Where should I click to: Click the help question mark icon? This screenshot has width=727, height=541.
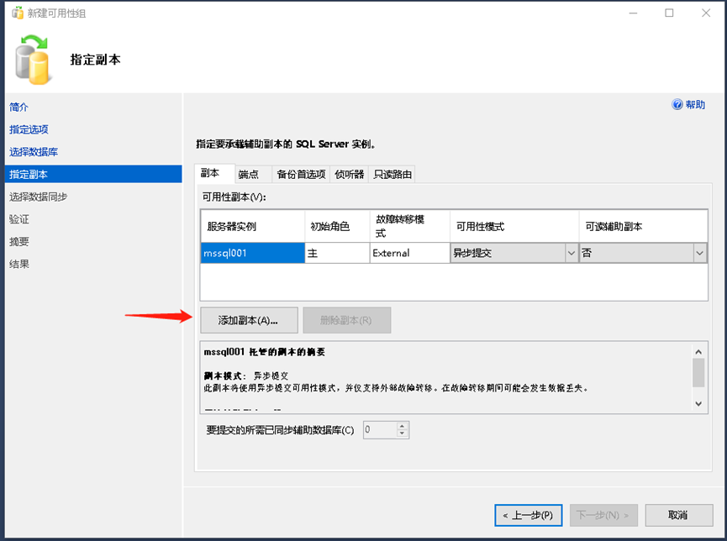coord(677,104)
